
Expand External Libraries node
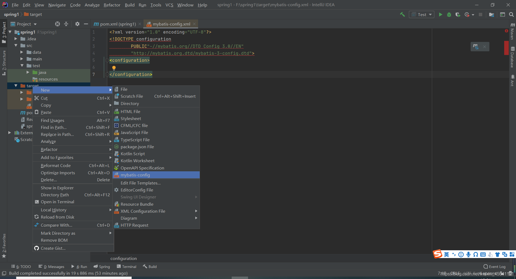(x=10, y=133)
